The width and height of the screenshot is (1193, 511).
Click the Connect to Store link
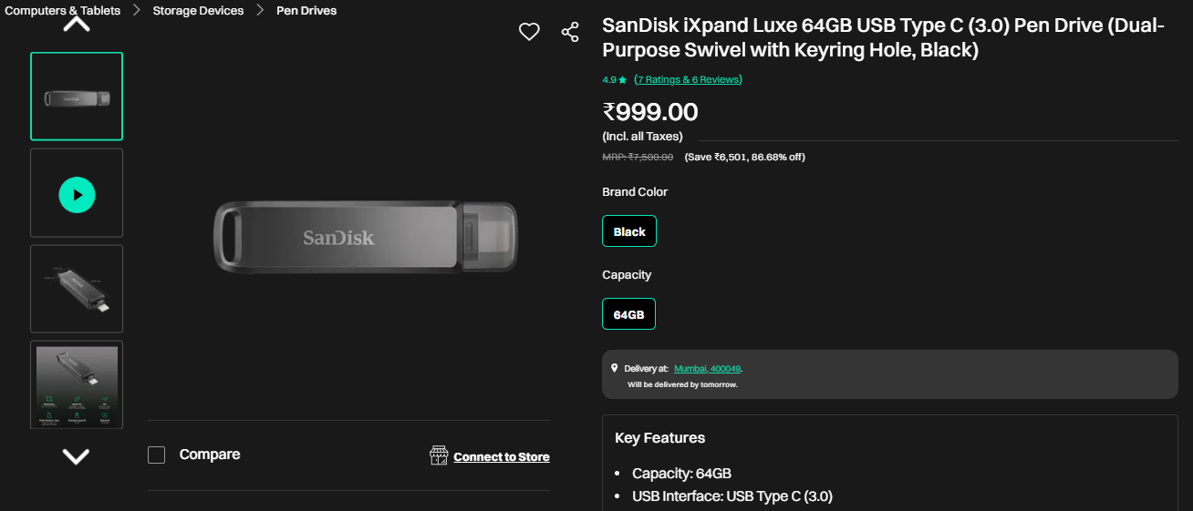pos(501,456)
